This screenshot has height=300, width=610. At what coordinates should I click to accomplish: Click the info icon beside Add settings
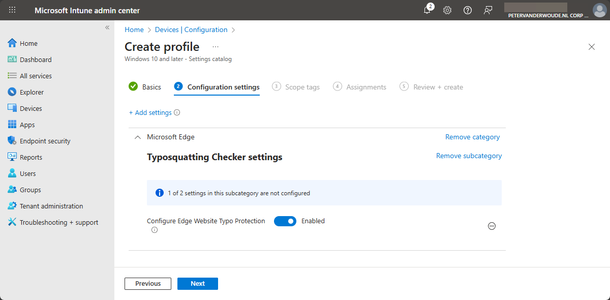tap(177, 113)
